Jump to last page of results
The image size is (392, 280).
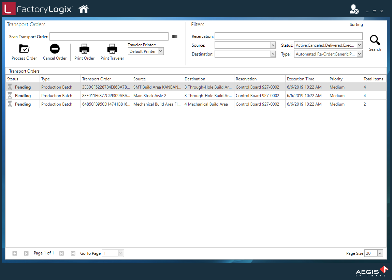pos(73,253)
